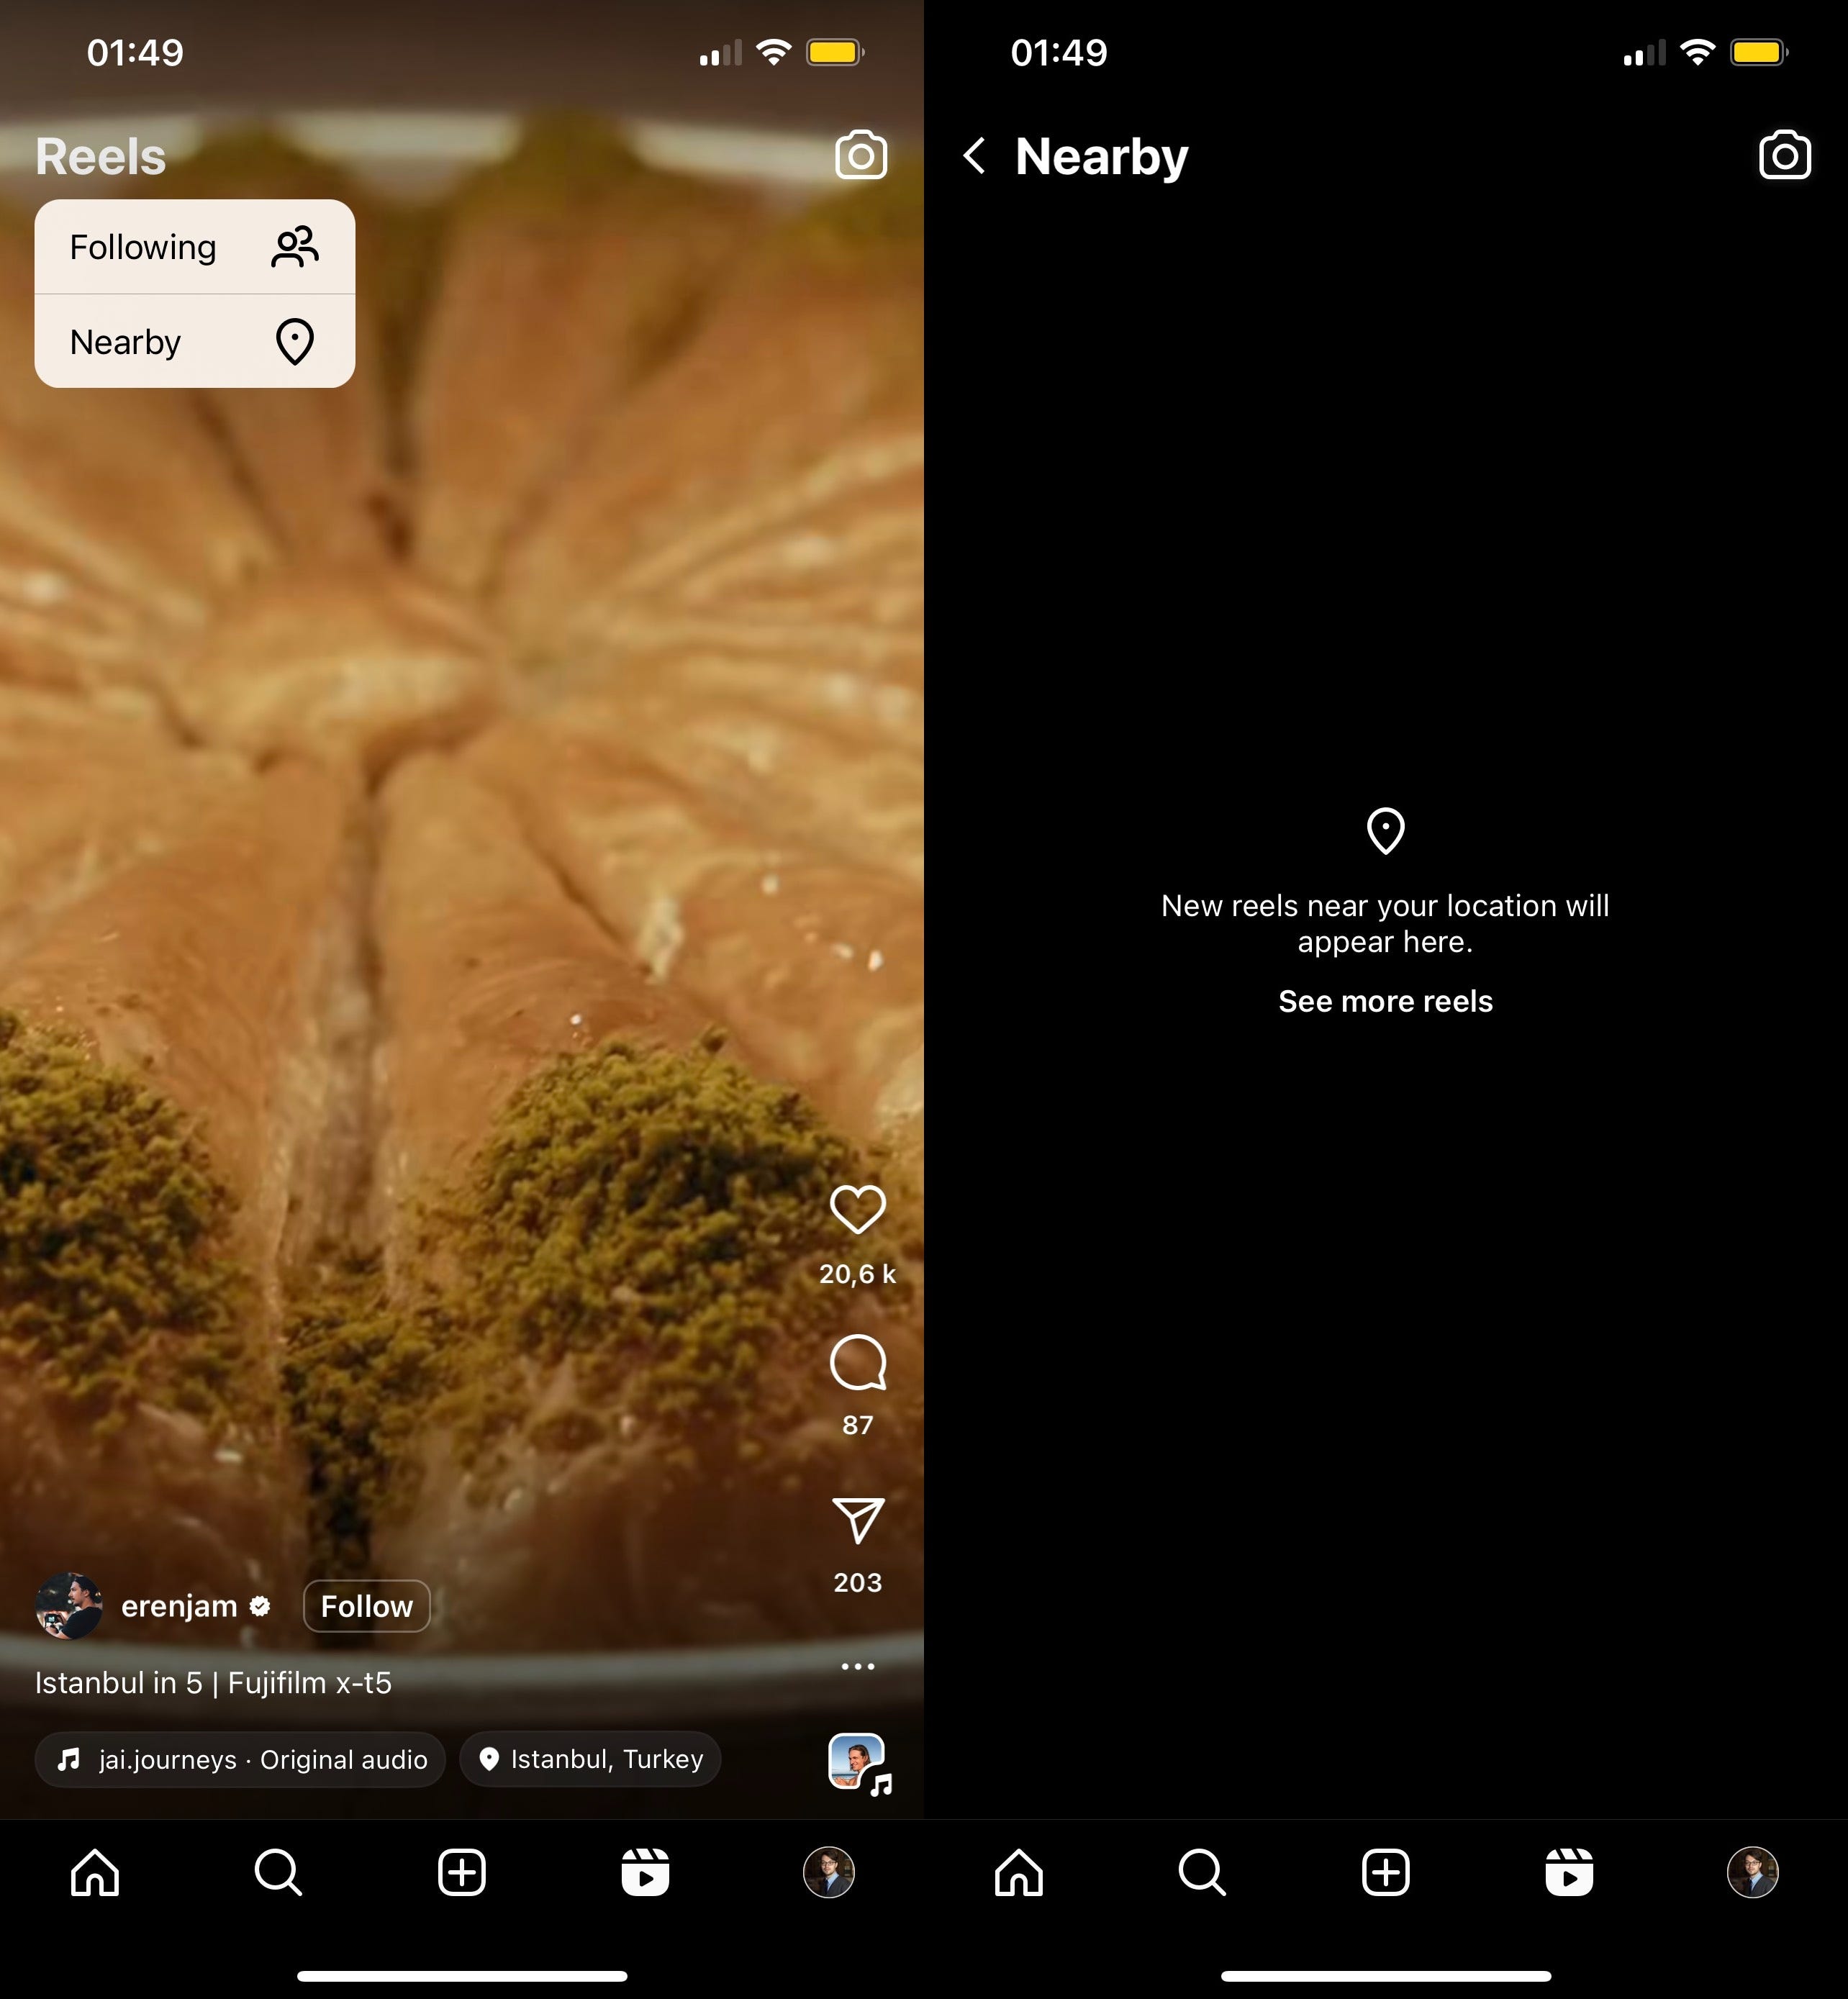Viewport: 1848px width, 1999px height.
Task: Open profile avatar in Nearby screen tab bar
Action: [x=1753, y=1872]
